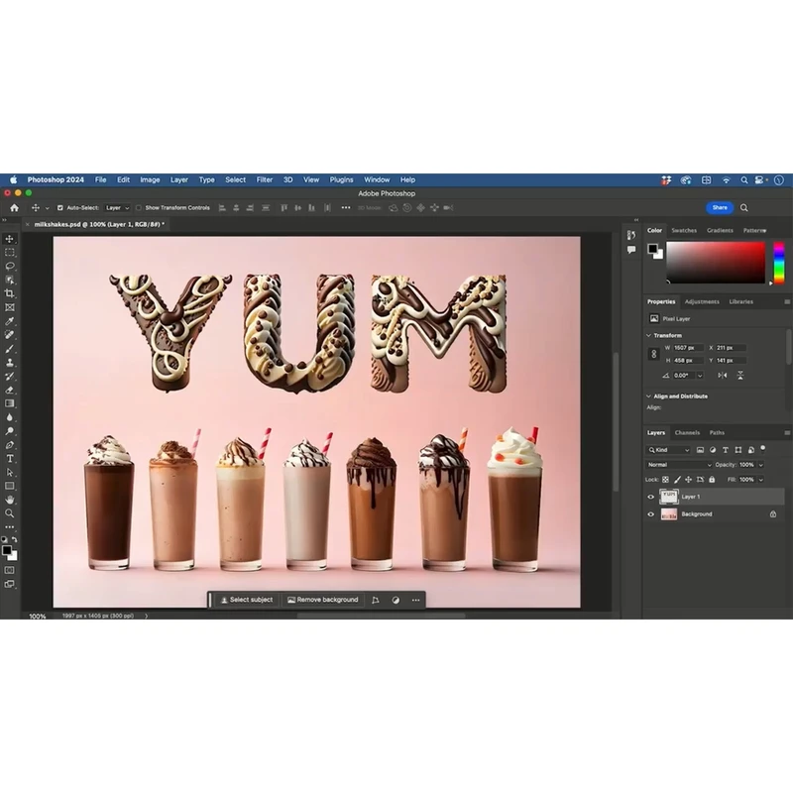Open the Filter menu
793x793 pixels.
(x=265, y=180)
